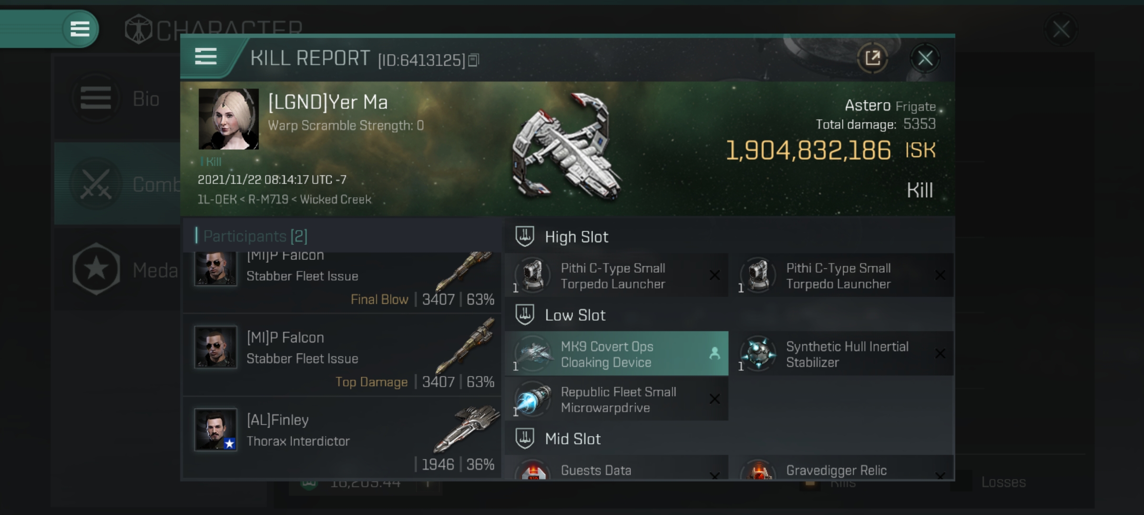The height and width of the screenshot is (515, 1144).
Task: Click the Kill Report external link icon
Action: (x=873, y=58)
